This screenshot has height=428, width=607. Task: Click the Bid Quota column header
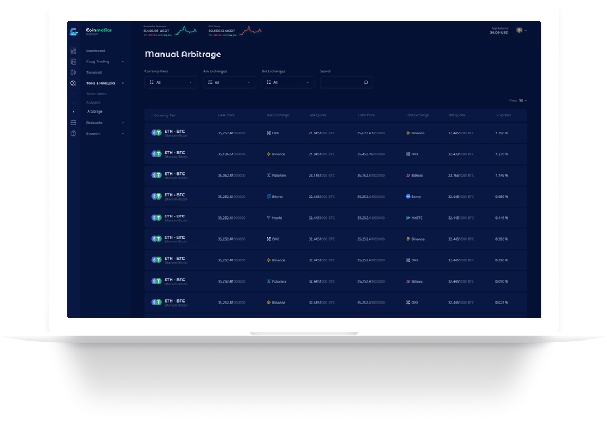456,115
